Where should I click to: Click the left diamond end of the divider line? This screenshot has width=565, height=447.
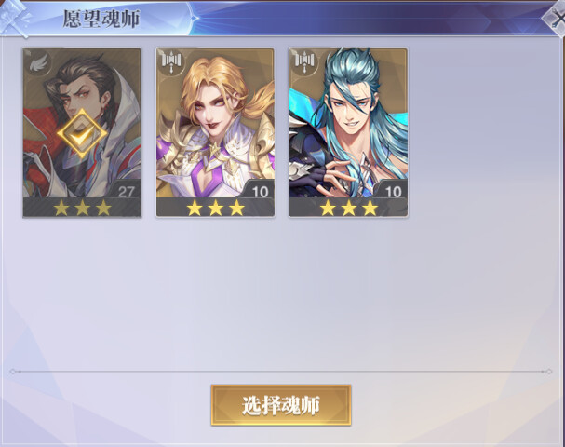tap(13, 372)
